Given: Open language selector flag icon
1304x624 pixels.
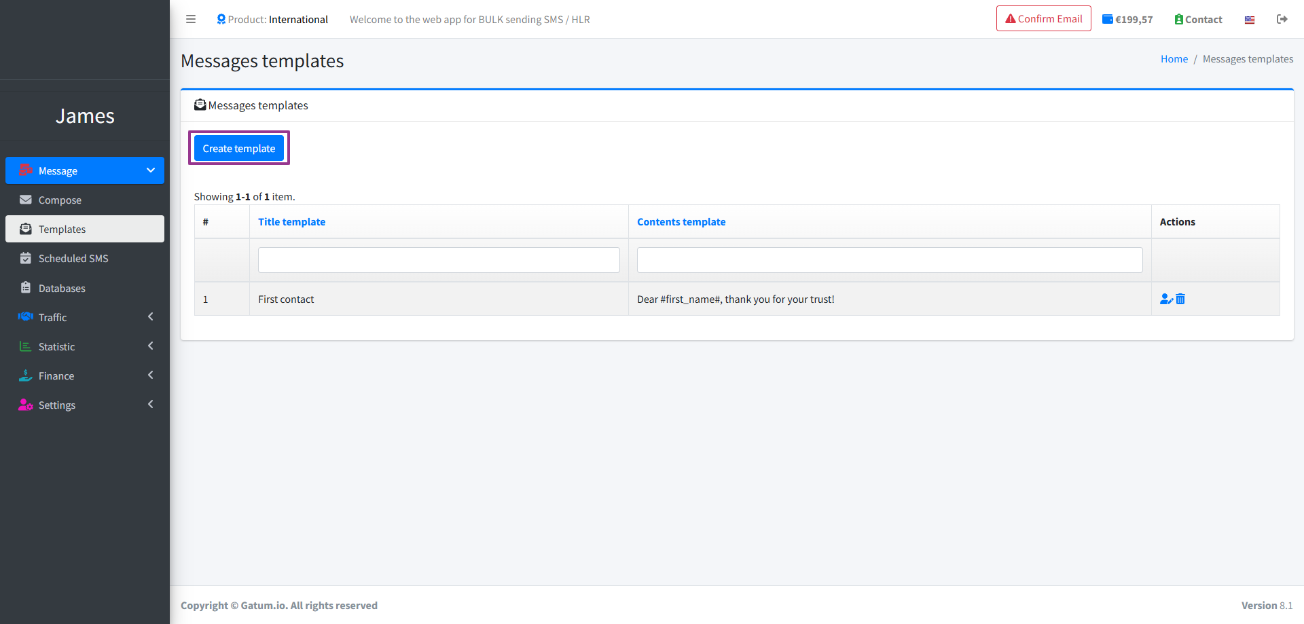Looking at the screenshot, I should pos(1250,20).
